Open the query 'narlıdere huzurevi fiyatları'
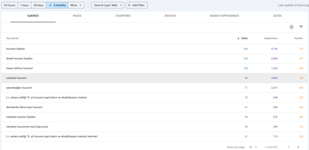Viewport: 309px width, 150px height. 21,117
